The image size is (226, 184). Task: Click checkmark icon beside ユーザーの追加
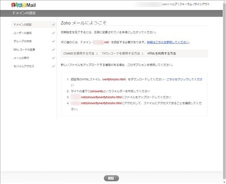pos(54,33)
